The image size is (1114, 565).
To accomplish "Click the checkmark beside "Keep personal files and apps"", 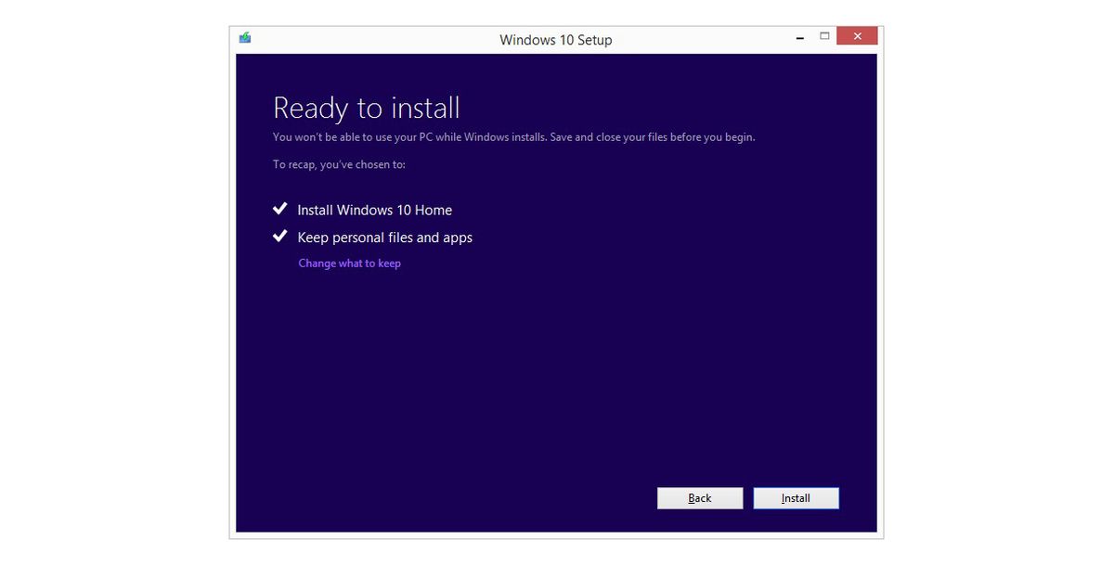I will pyautogui.click(x=279, y=236).
